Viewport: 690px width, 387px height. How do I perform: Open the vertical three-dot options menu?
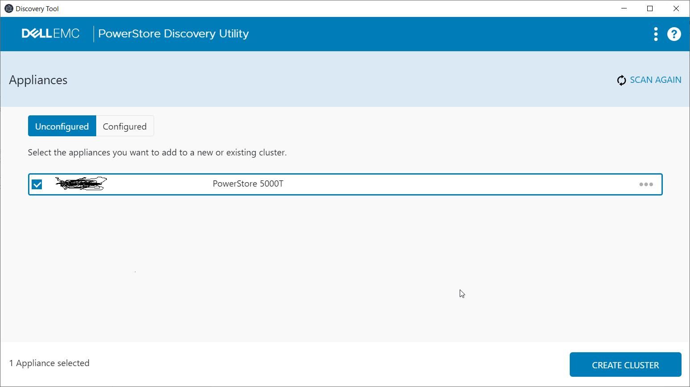pyautogui.click(x=656, y=34)
